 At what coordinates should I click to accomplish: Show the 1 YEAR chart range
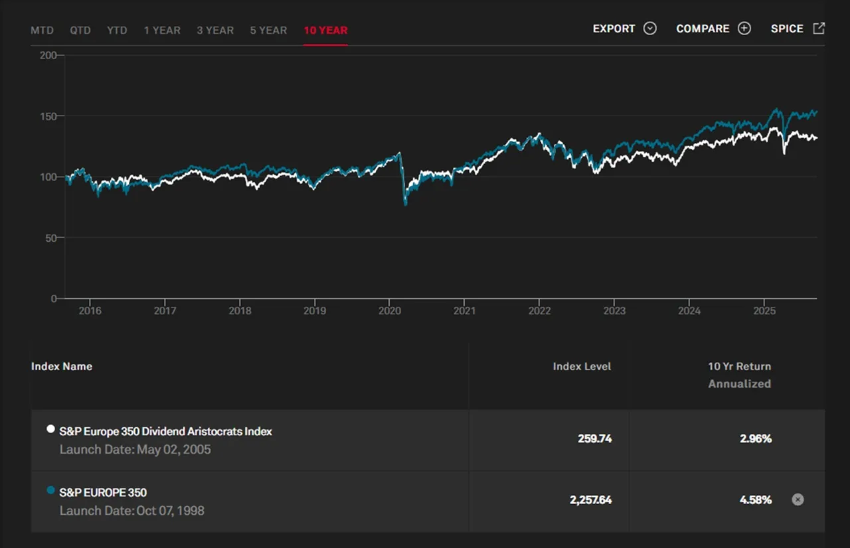click(162, 31)
